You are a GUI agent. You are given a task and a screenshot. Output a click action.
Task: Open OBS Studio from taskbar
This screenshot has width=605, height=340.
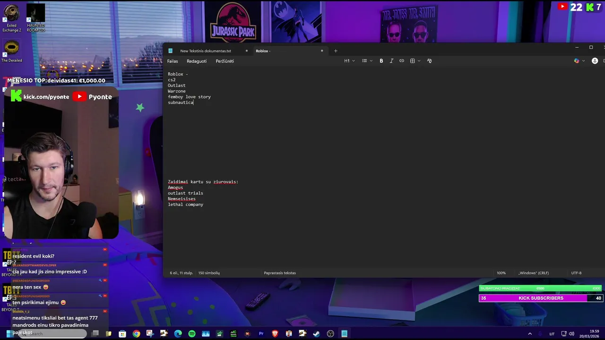pyautogui.click(x=330, y=333)
